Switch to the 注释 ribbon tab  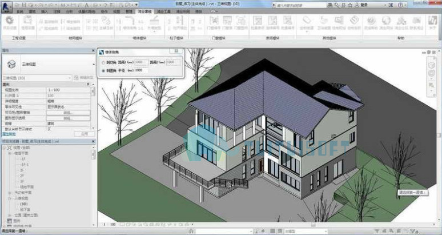click(x=57, y=11)
